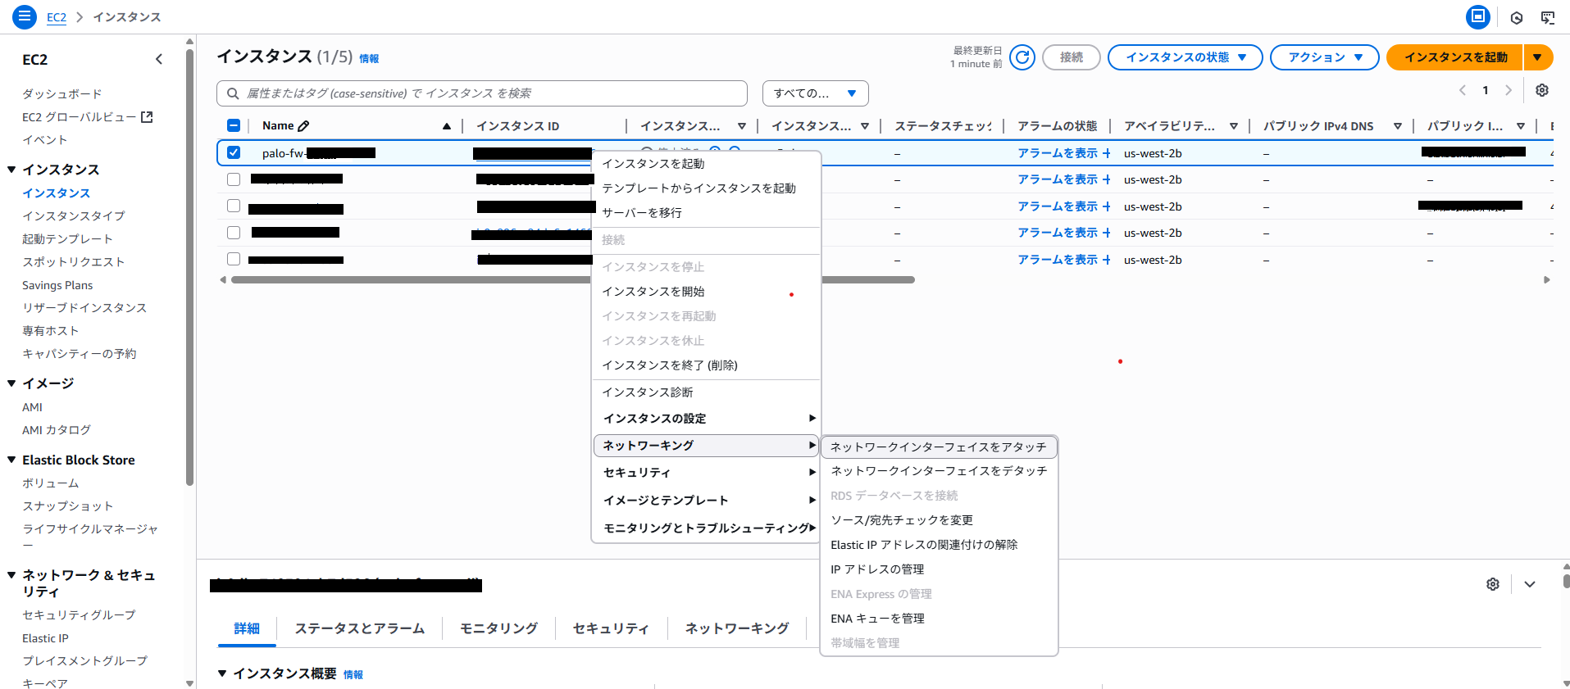Go to next page arrow
Screen dimensions: 1570x689
click(1509, 90)
